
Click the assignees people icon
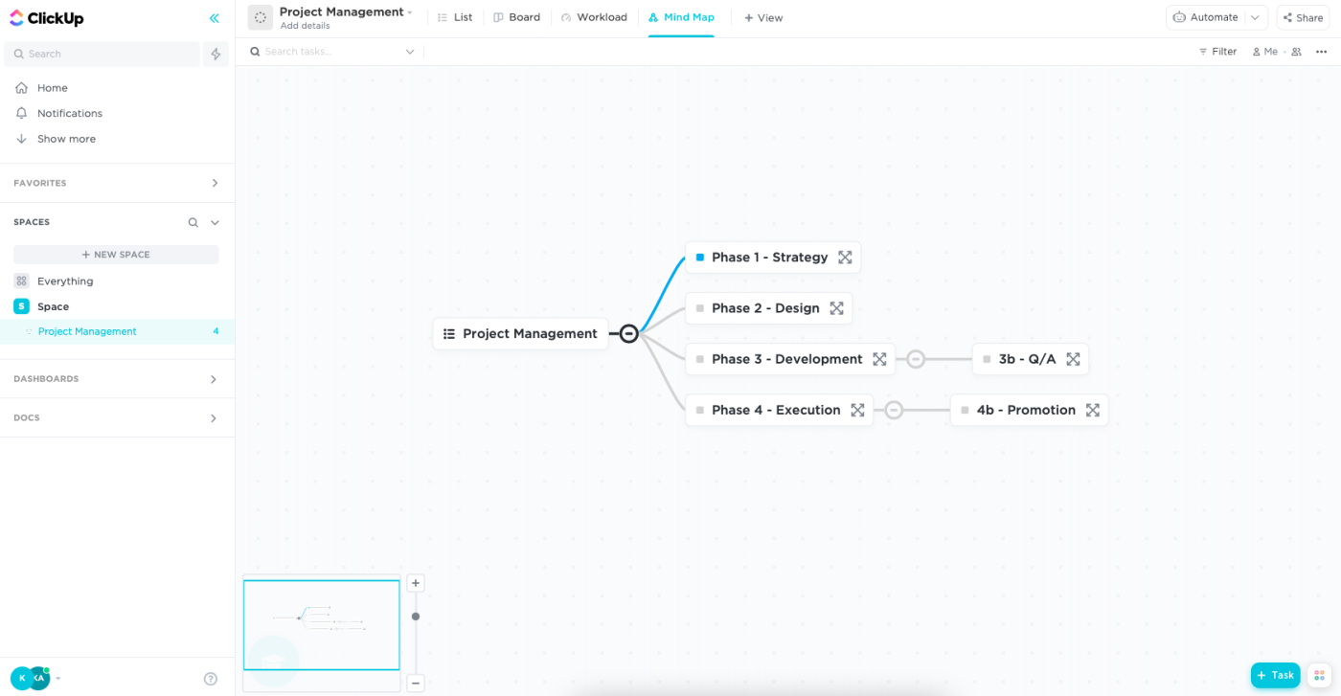coord(1296,52)
